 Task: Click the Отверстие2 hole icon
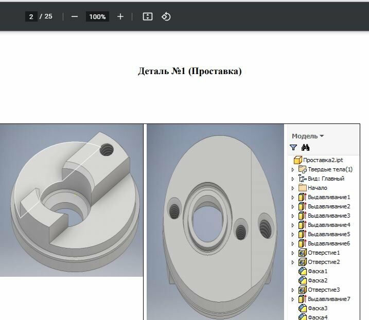(303, 262)
